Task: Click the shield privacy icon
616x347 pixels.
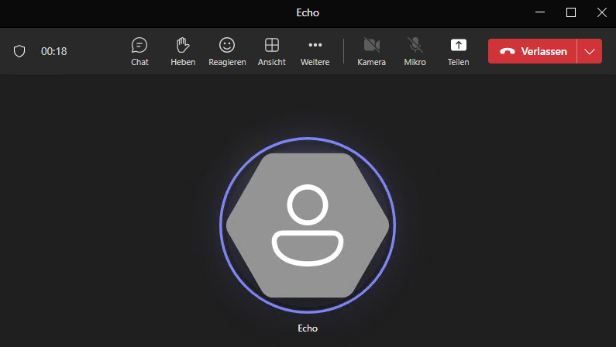Action: coord(20,51)
